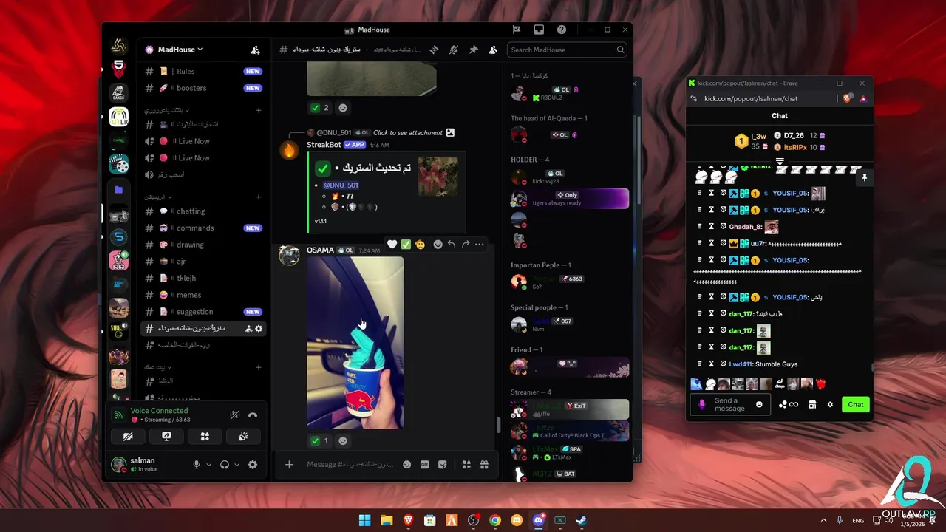946x532 pixels.
Task: Toggle noise suppression in voice panel
Action: 234,415
